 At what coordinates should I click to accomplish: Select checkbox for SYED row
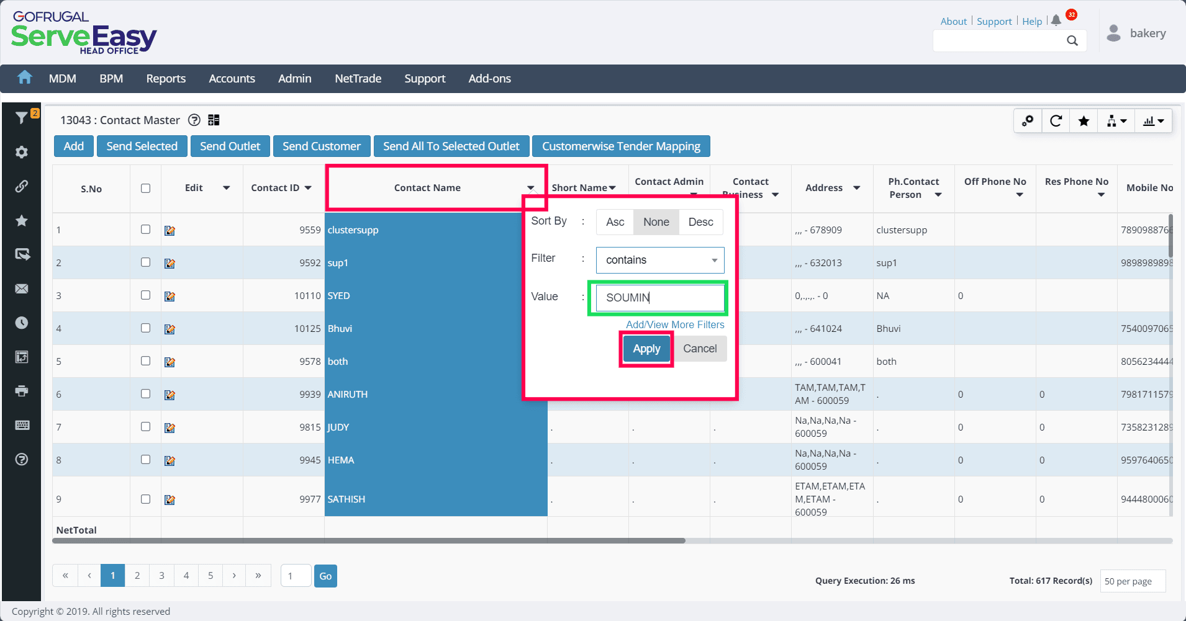tap(145, 295)
